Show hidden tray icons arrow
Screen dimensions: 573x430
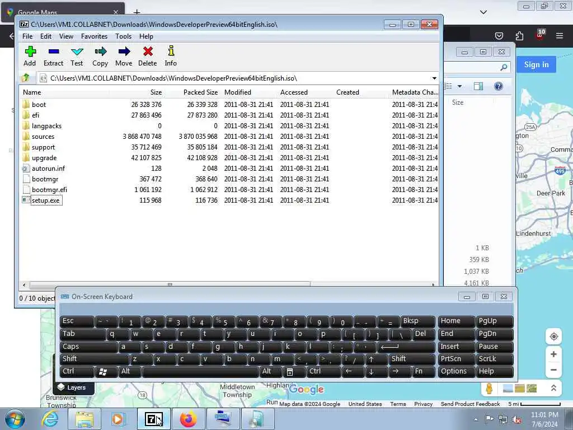click(x=476, y=420)
